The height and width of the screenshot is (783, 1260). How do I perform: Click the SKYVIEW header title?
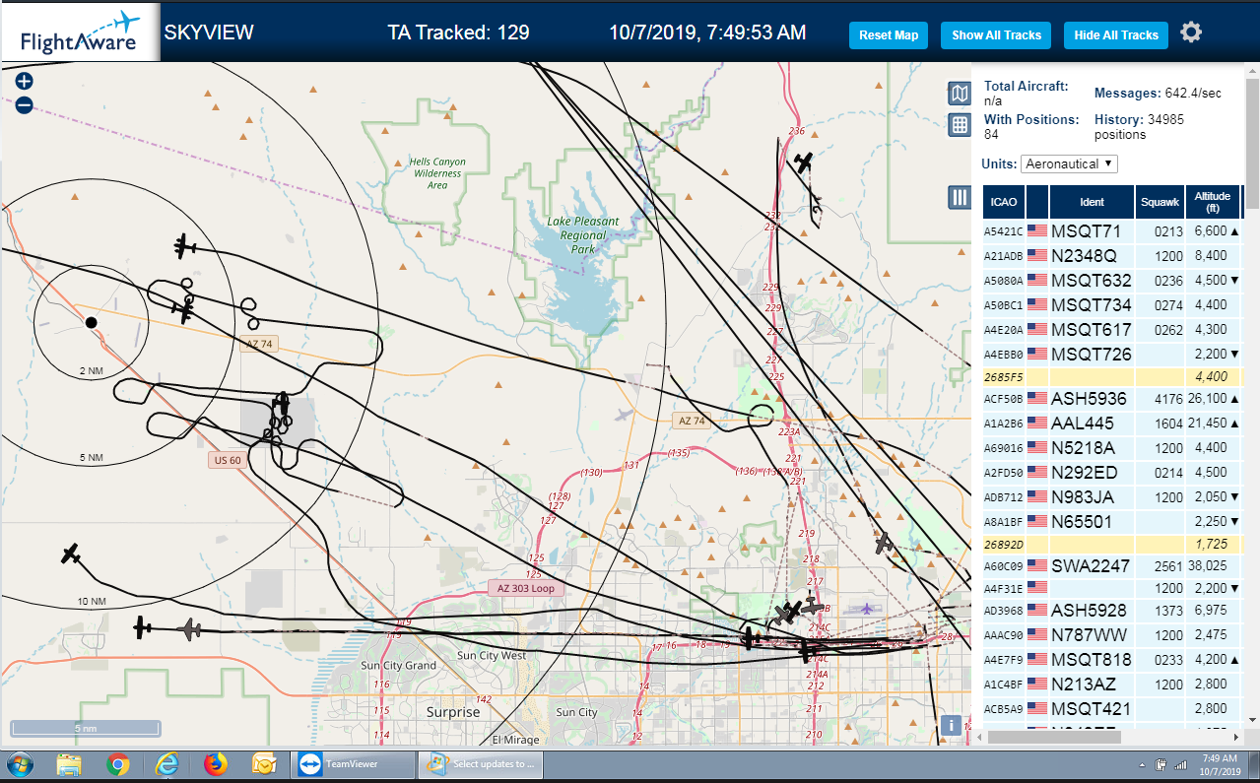[x=209, y=33]
